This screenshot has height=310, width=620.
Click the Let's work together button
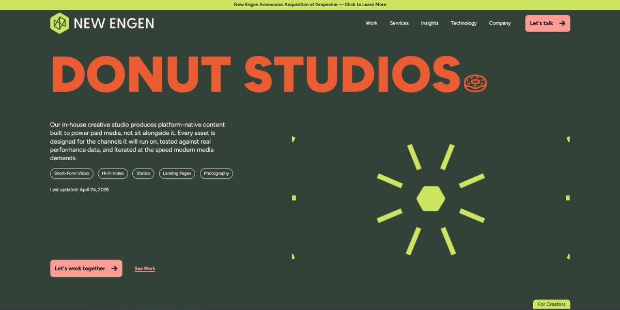point(86,269)
